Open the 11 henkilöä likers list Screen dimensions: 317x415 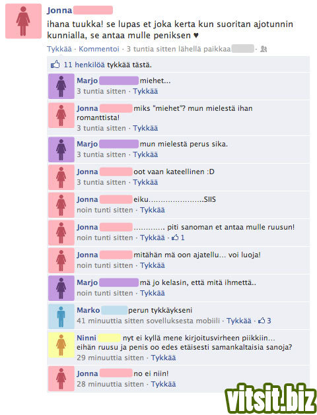pyautogui.click(x=85, y=65)
